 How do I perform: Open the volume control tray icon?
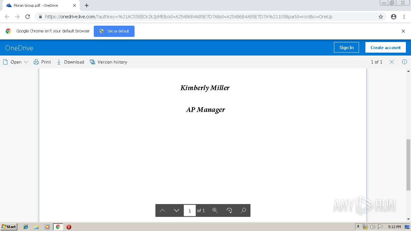[372, 227]
